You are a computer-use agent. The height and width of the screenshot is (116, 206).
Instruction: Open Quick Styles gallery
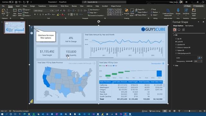tap(132, 13)
